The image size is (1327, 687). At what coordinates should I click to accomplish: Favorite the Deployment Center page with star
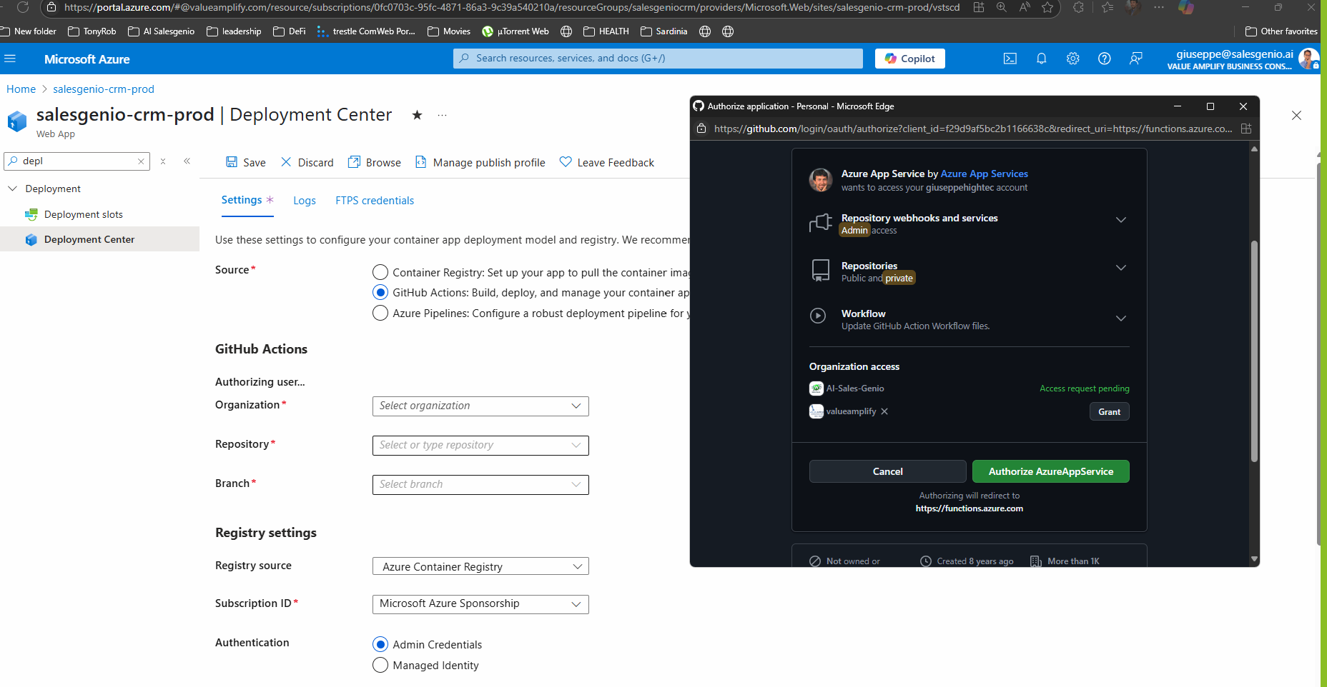point(417,115)
